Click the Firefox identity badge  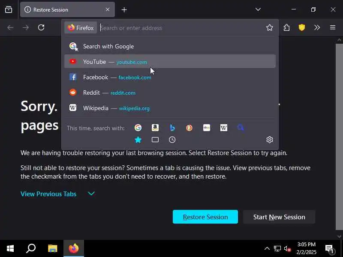point(81,28)
